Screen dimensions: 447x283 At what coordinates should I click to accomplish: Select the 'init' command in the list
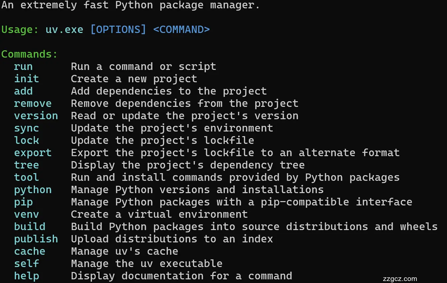click(26, 79)
